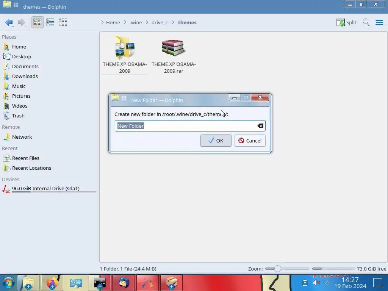Adjust the Zoom slider handle
Screen dimensions: 388x291
(x=278, y=269)
